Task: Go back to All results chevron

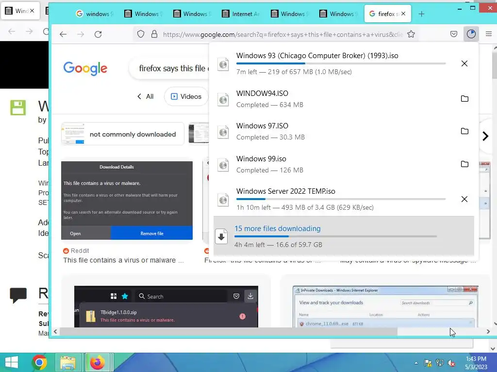Action: click(139, 96)
